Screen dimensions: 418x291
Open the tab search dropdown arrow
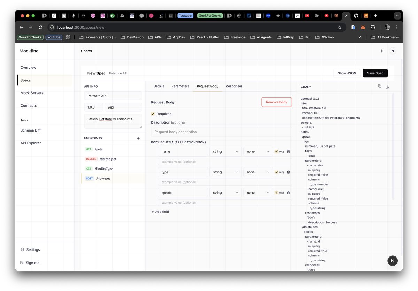397,16
